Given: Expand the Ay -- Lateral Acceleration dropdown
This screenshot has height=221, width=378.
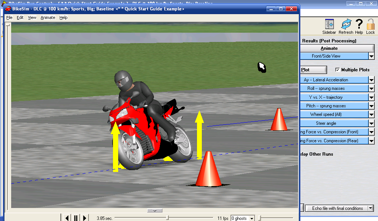Looking at the screenshot, I should (x=371, y=80).
